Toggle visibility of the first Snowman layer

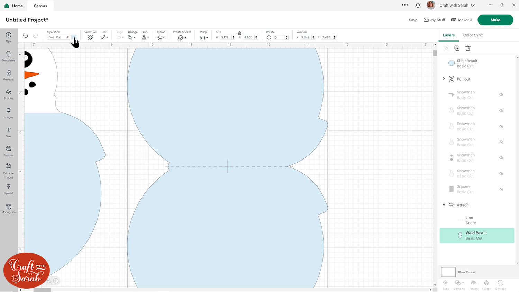[x=501, y=95]
